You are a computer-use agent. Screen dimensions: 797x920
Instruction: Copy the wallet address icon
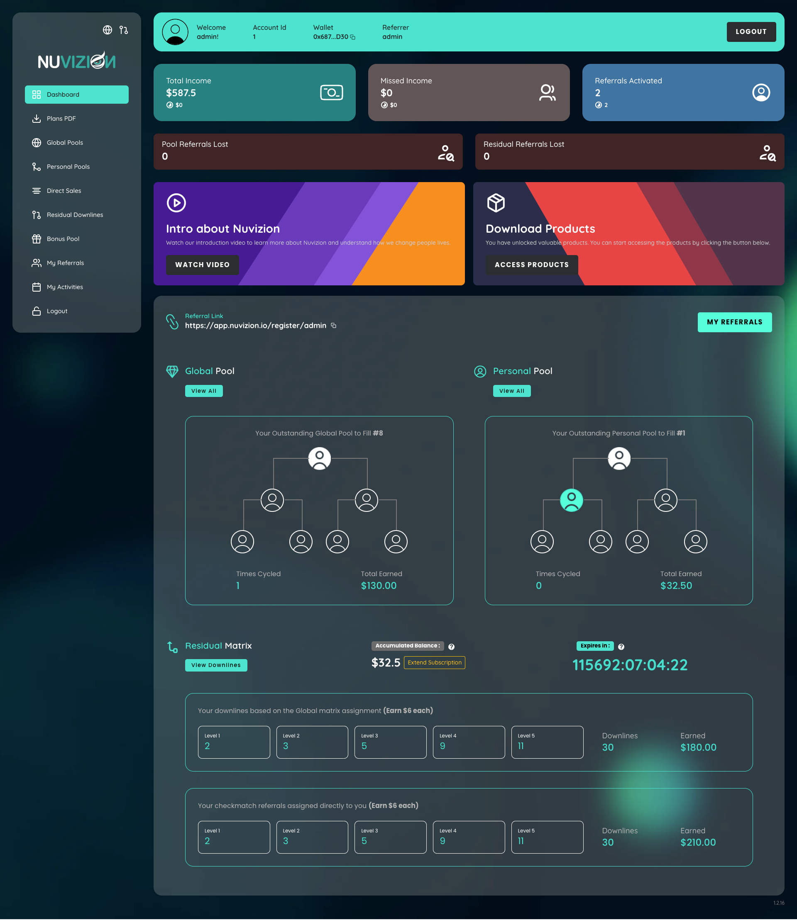tap(353, 37)
